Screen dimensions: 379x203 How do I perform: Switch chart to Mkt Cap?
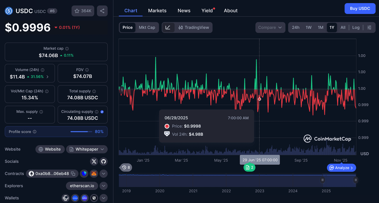point(147,27)
